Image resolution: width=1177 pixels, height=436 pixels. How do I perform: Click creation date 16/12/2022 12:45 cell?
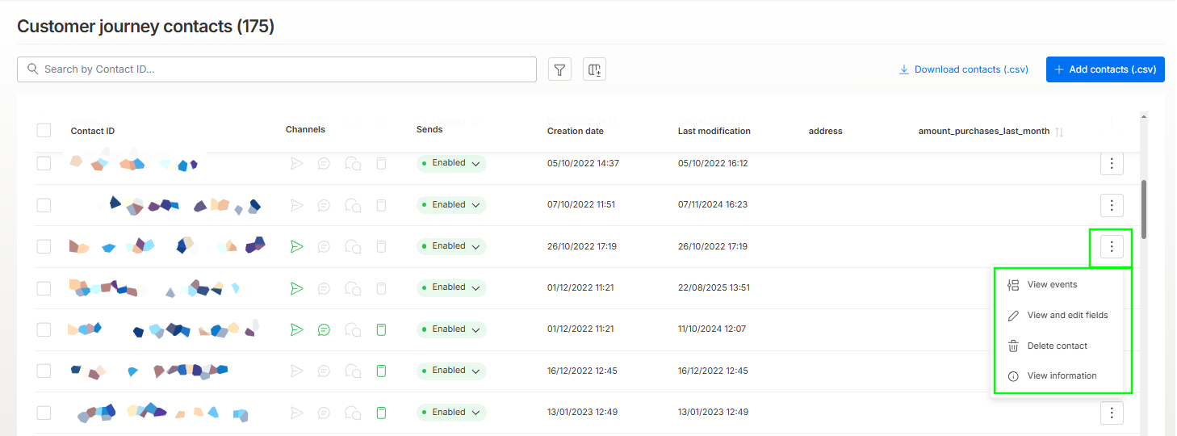coord(582,371)
